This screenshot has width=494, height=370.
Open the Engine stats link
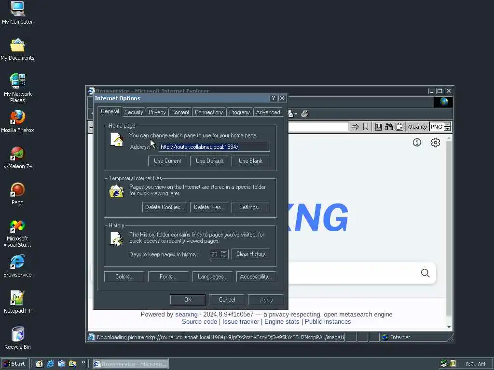tap(282, 321)
